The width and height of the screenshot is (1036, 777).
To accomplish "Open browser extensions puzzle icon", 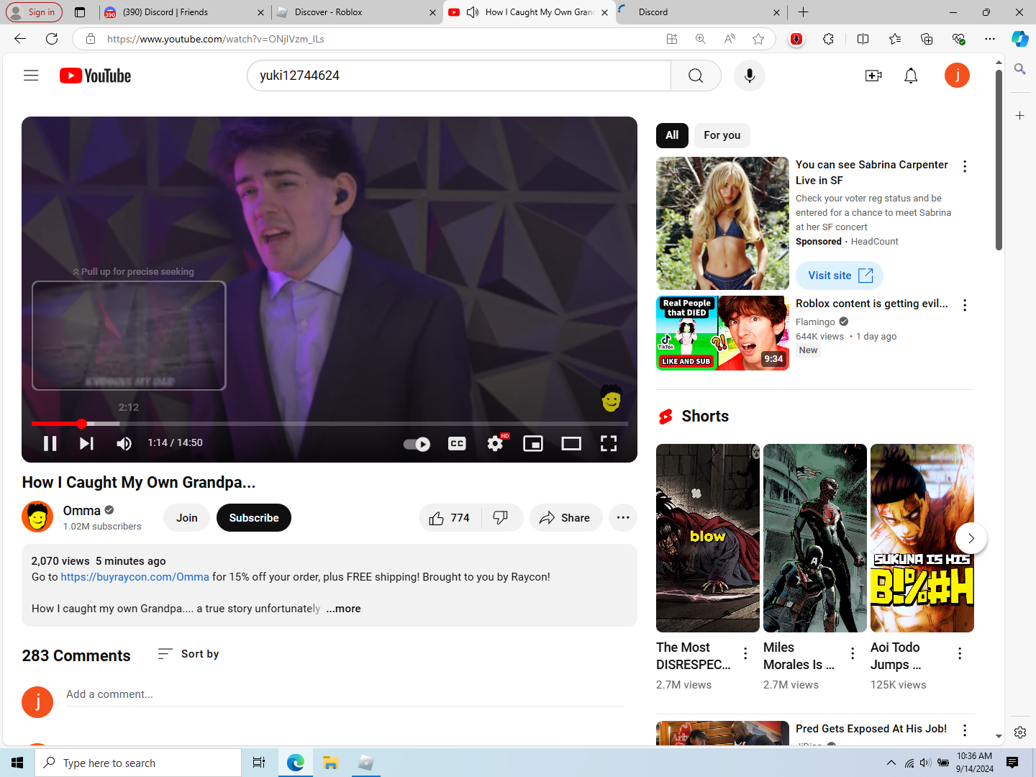I will pyautogui.click(x=829, y=39).
